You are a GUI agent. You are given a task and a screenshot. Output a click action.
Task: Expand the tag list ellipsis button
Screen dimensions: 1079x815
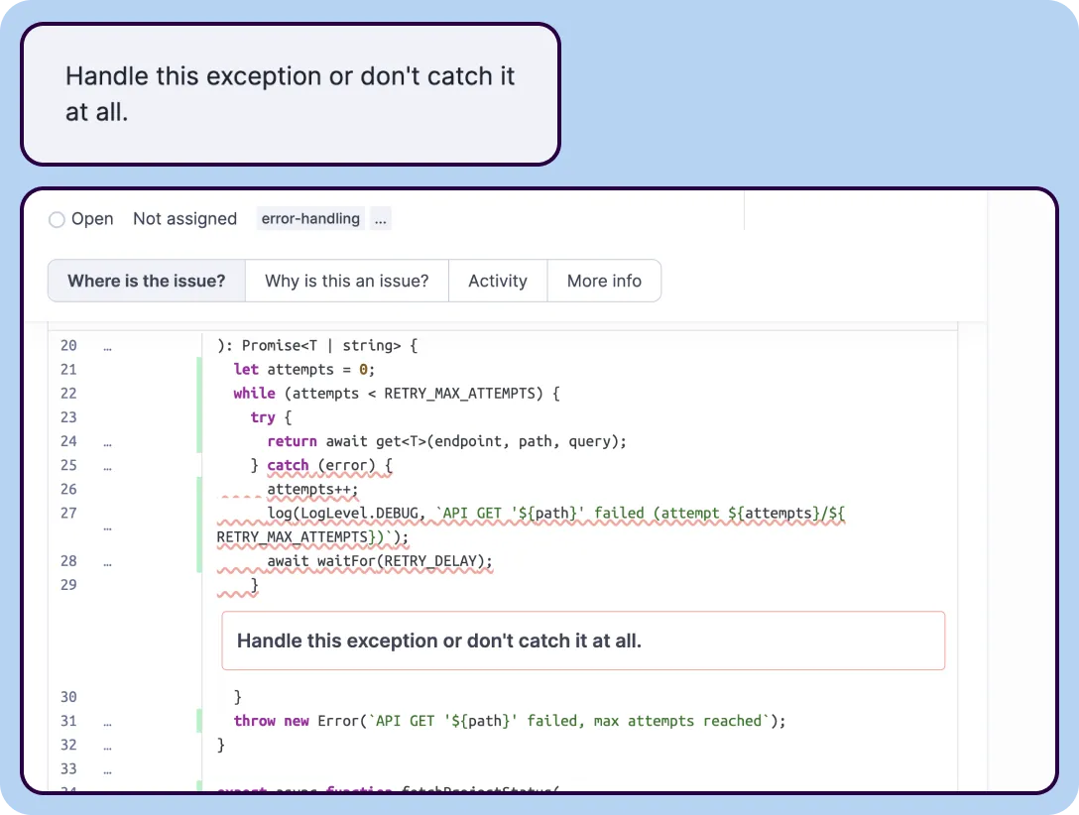pyautogui.click(x=381, y=219)
